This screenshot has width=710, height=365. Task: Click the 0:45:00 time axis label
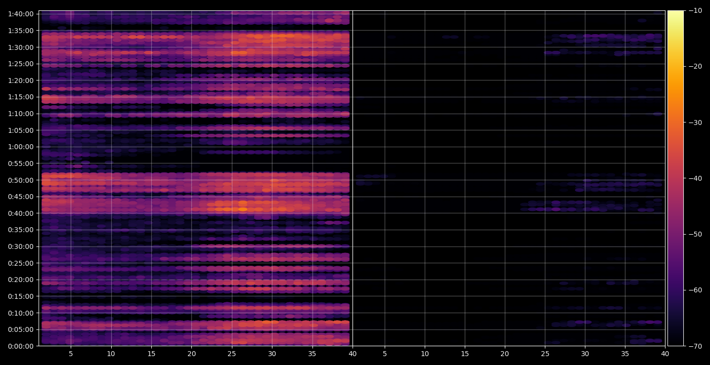21,197
